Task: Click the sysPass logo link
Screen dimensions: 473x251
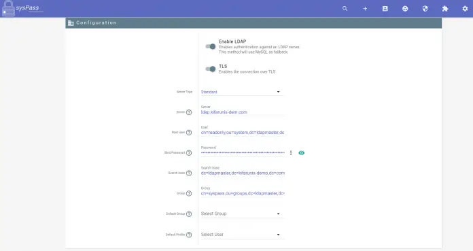Action: coord(22,8)
